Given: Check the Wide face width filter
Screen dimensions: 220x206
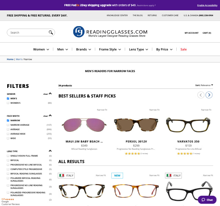Looking at the screenshot, I should point(8,138).
